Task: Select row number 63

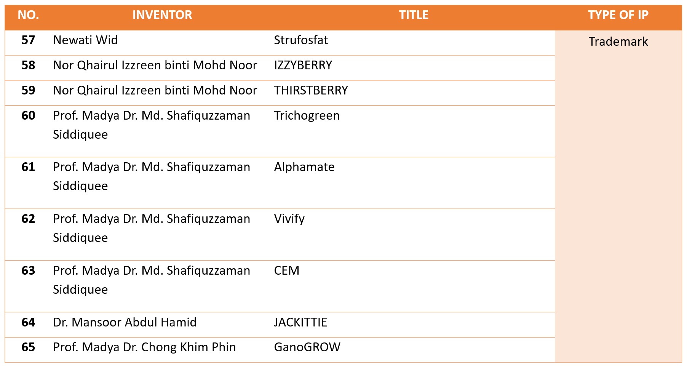Action: (x=28, y=270)
